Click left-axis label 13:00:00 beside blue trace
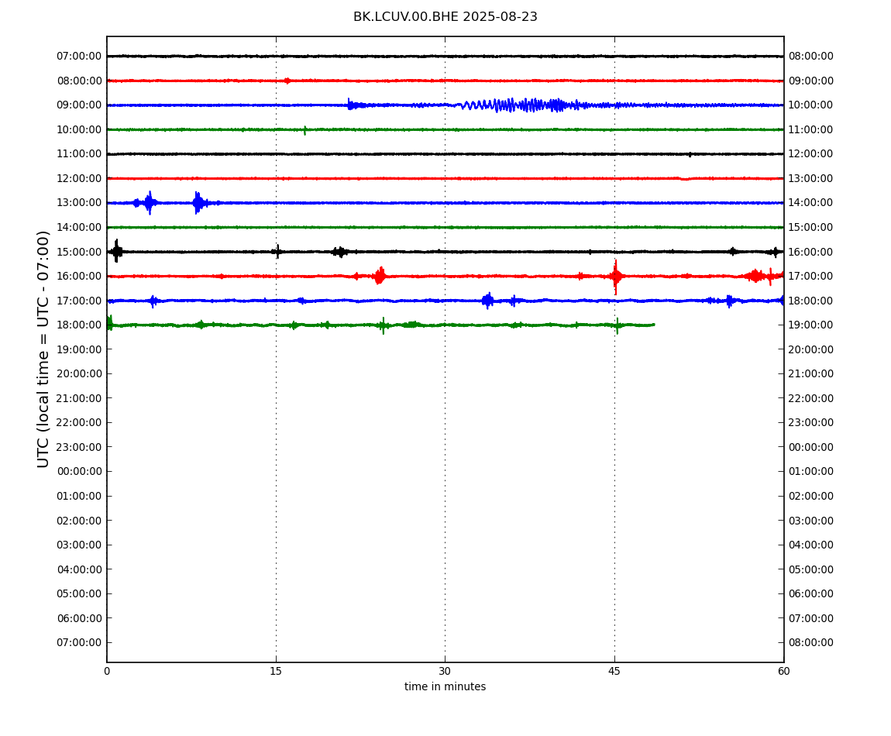 79,203
